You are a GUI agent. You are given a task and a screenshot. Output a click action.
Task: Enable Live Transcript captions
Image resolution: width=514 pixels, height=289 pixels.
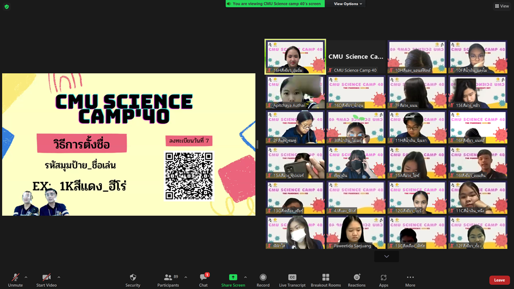click(x=292, y=279)
